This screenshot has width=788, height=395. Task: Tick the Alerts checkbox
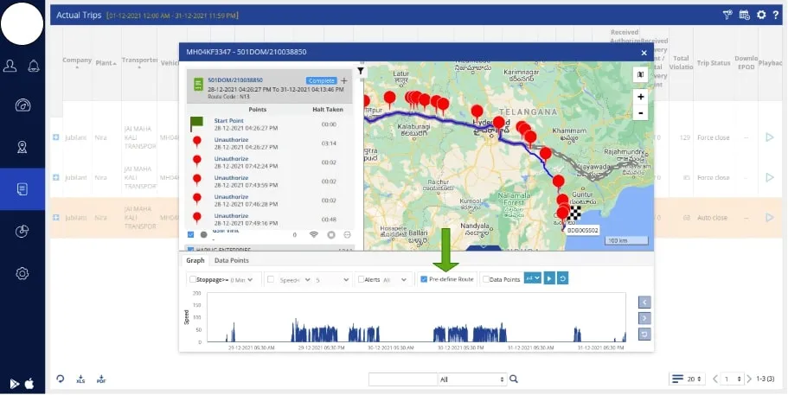(361, 279)
